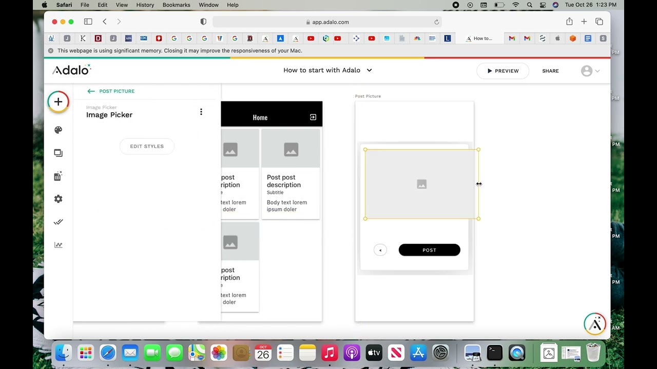Click the Edit Styles button

coord(147,146)
